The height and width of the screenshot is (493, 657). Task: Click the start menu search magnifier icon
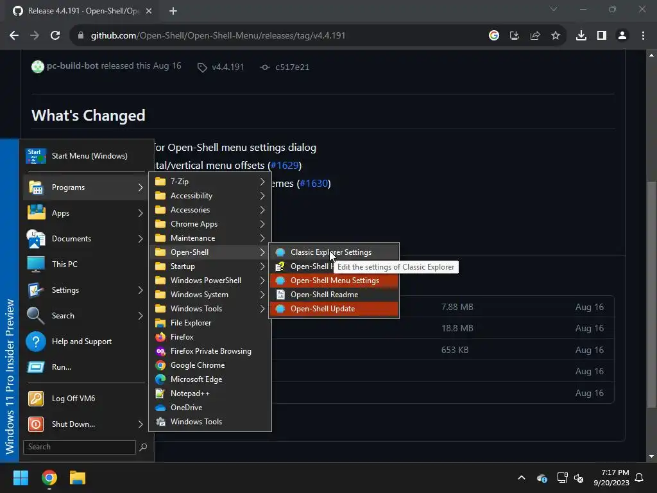click(x=143, y=447)
